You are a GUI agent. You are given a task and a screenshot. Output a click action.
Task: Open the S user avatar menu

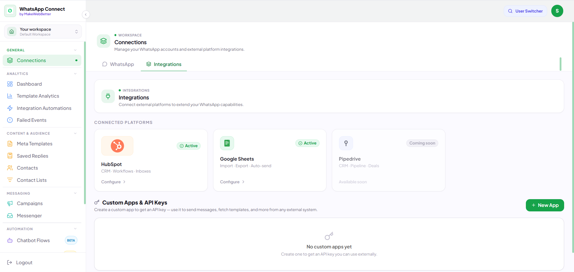coord(557,11)
